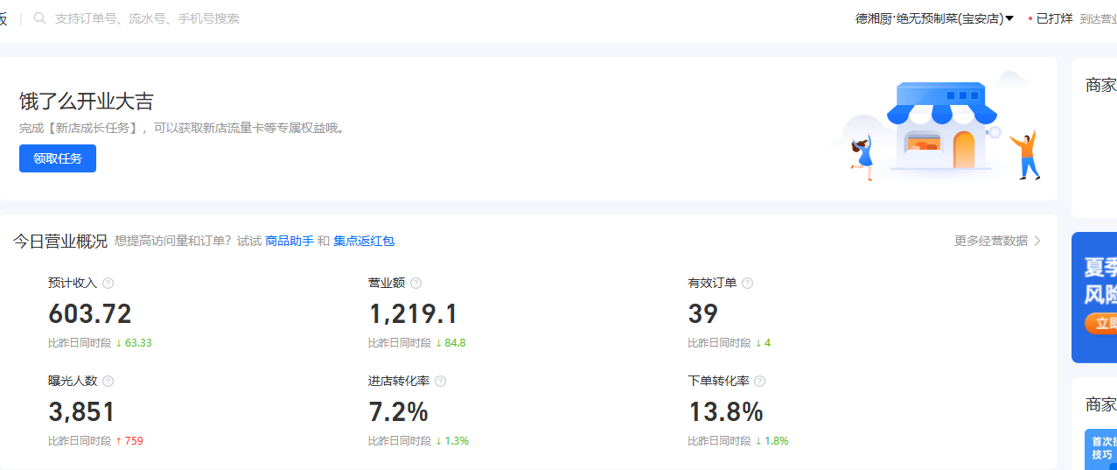Click help icon next to 下单转化率
Viewport: 1117px width, 470px height.
760,381
